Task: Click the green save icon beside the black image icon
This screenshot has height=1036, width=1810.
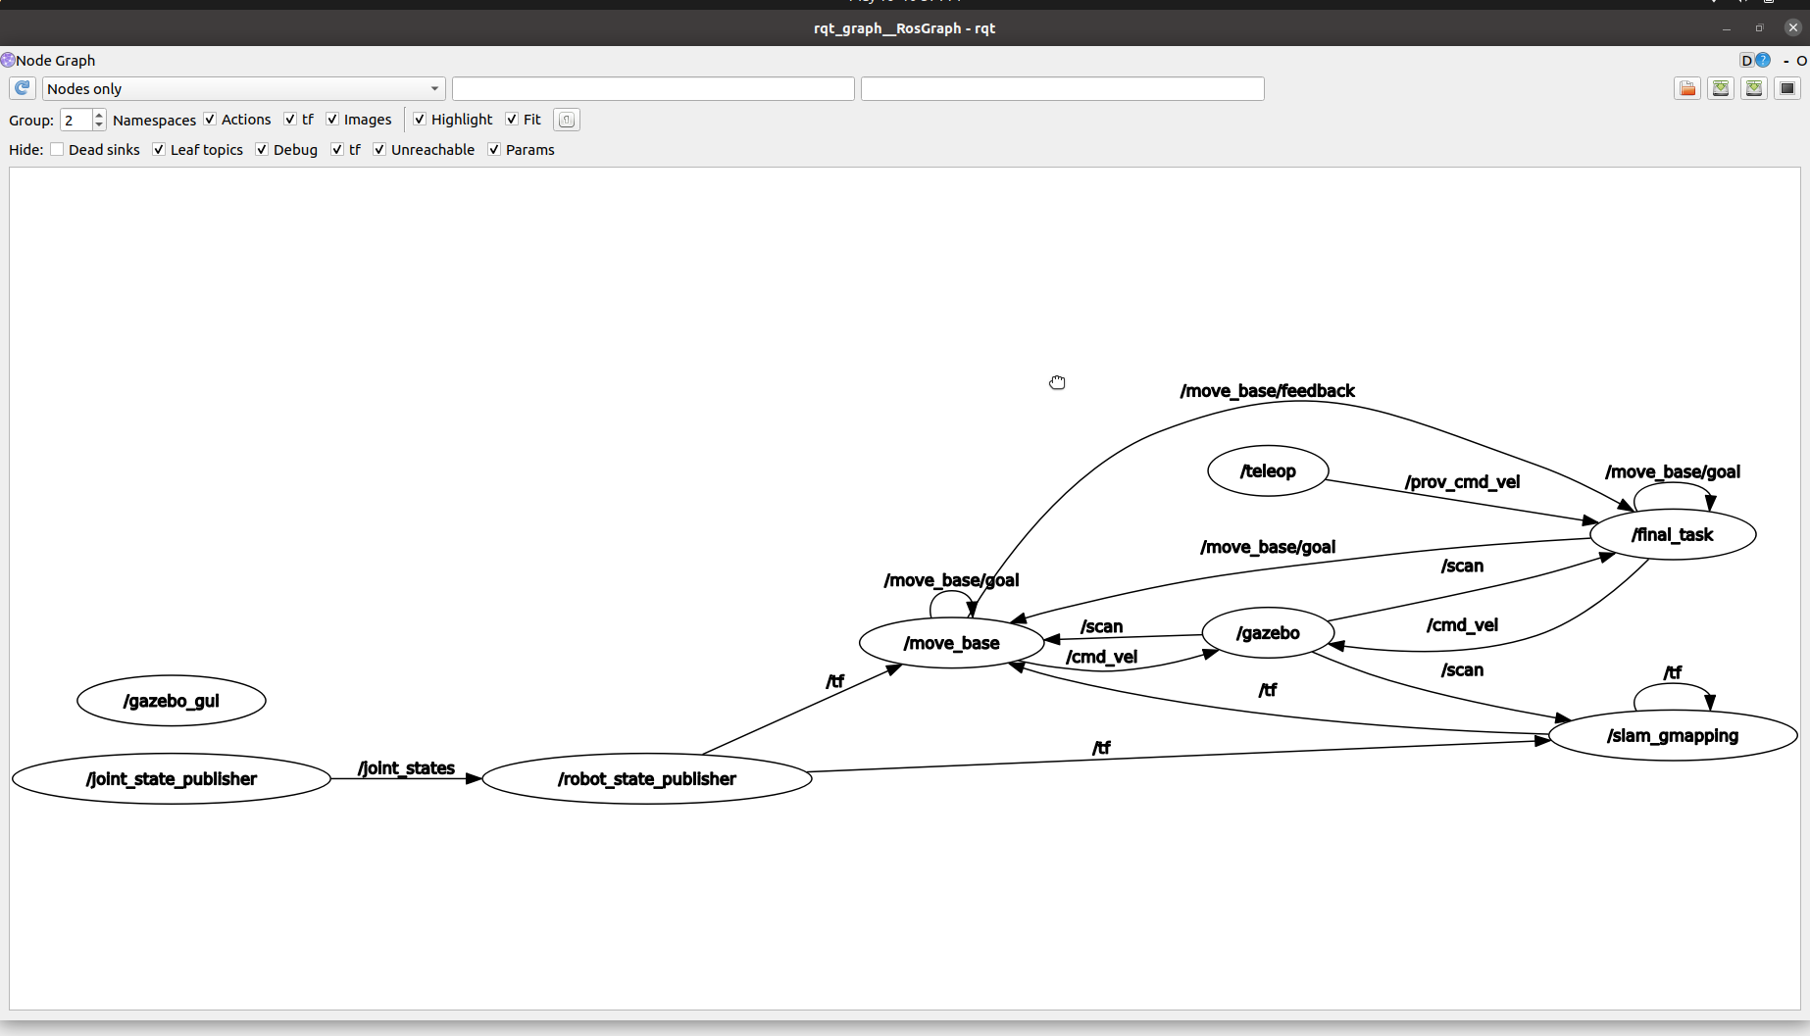Action: click(x=1754, y=88)
